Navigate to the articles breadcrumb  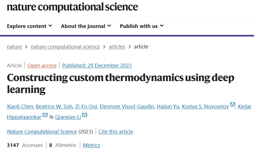tap(117, 47)
